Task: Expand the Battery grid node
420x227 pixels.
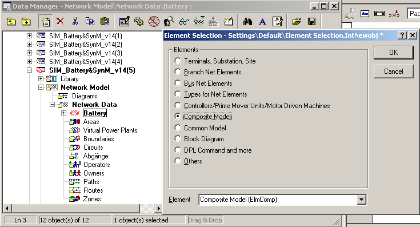Action: pos(63,113)
